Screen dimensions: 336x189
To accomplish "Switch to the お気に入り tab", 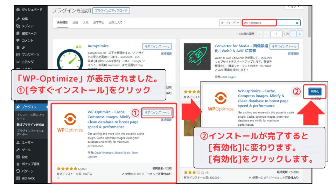I will pos(116,22).
